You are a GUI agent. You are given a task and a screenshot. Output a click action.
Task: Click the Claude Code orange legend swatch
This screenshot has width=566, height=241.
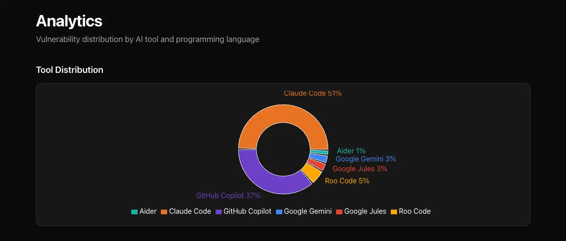point(164,211)
